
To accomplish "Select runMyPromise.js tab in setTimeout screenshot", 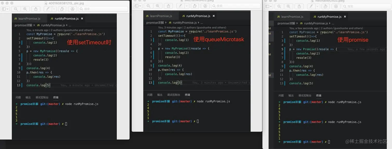I will (66, 19).
